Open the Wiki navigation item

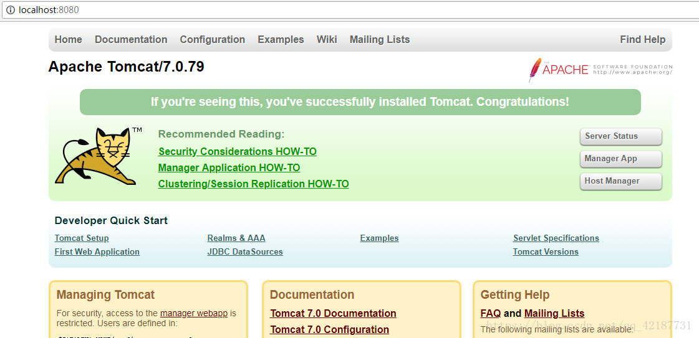point(327,40)
